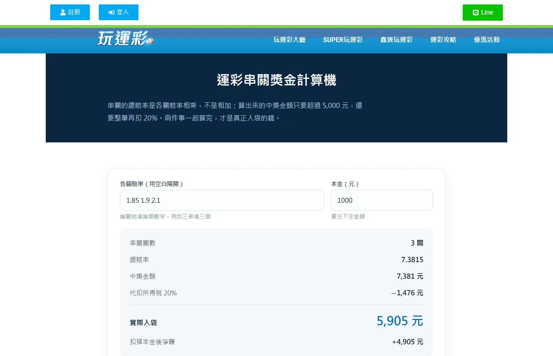
Task: Click the 註冊 register button
Action: coord(70,12)
